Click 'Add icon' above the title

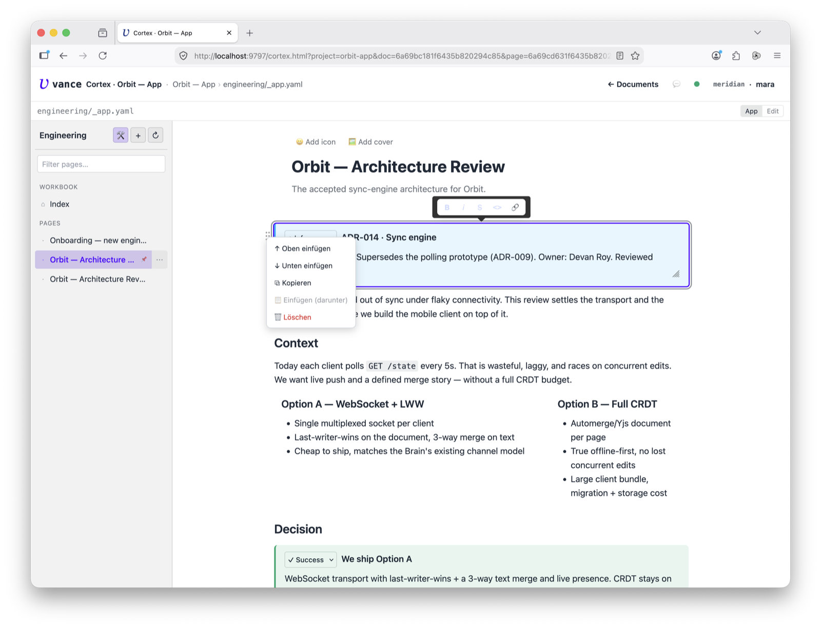click(x=316, y=142)
